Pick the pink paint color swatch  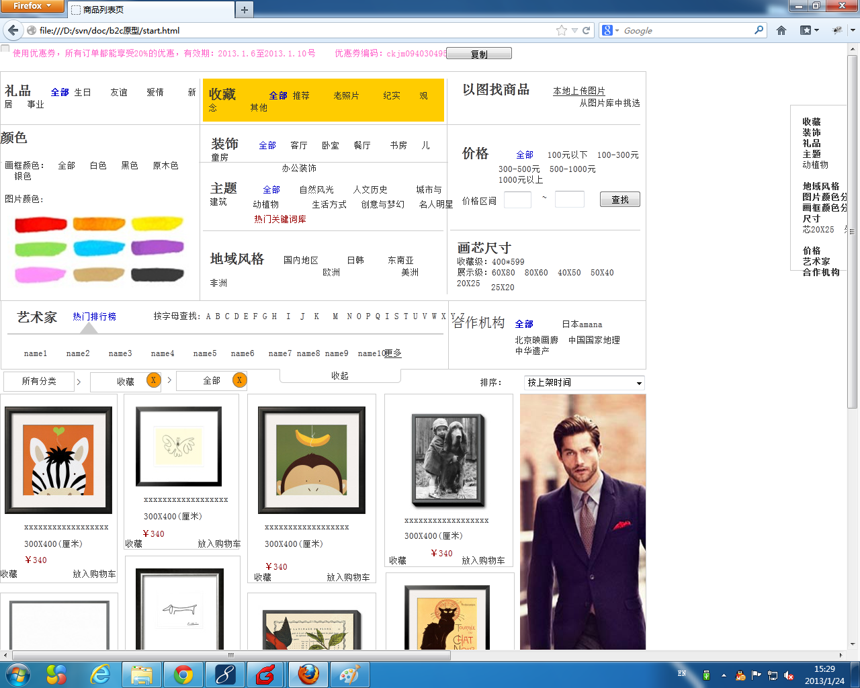41,275
